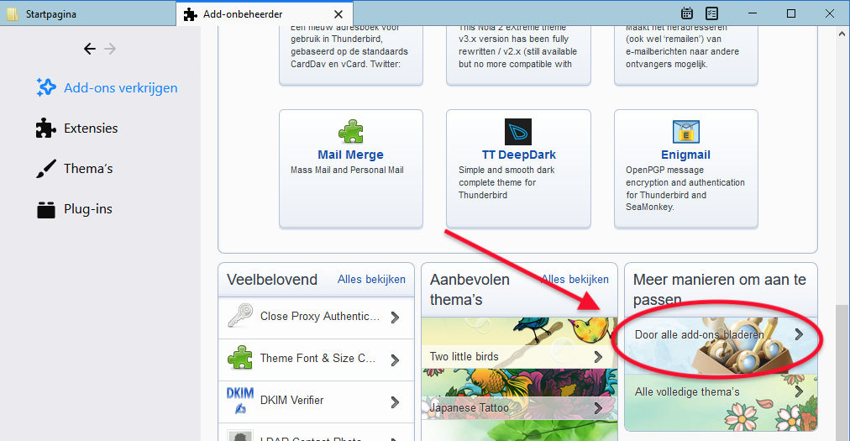
Task: Click the Theme Font & Size puzzle icon
Action: click(240, 359)
